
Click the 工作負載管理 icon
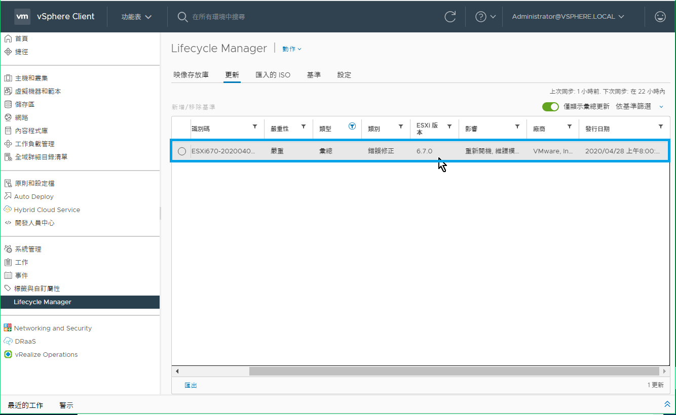[x=8, y=144]
